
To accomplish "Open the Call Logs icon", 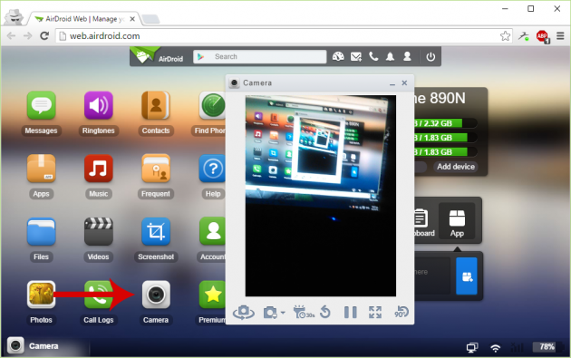I will click(98, 295).
